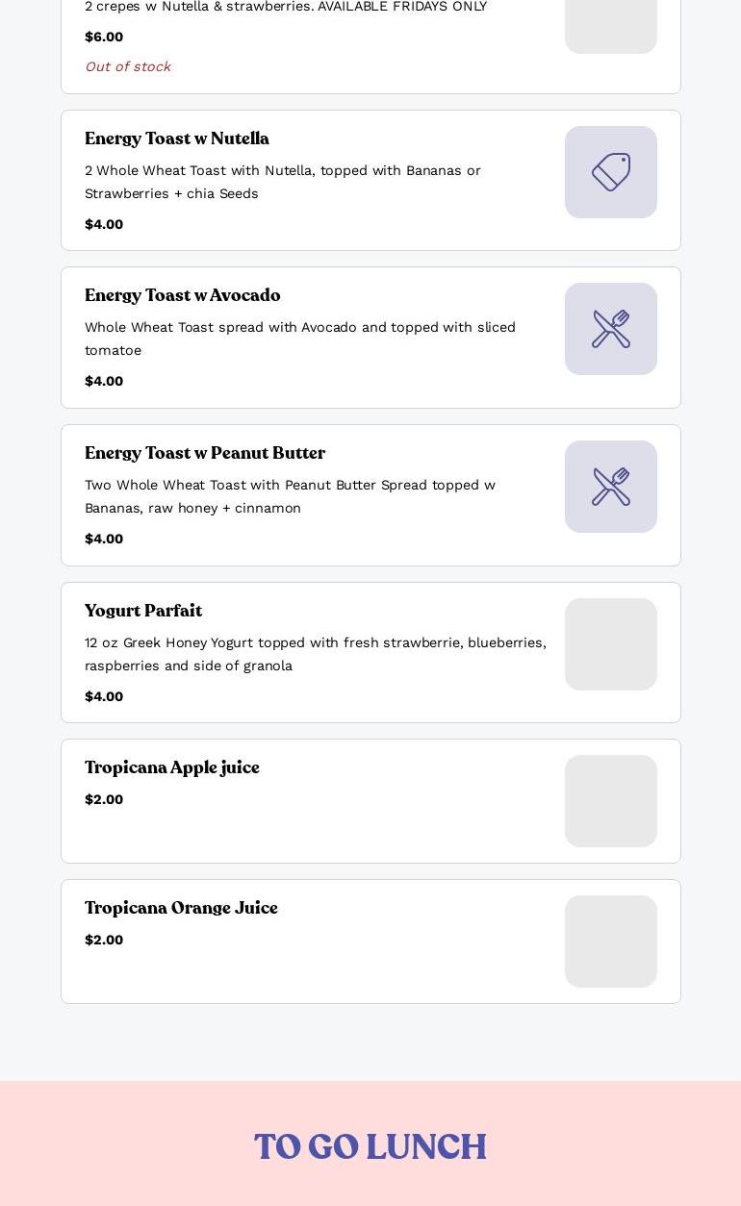Open Energy Toast w Peanut Butter details

tap(205, 454)
